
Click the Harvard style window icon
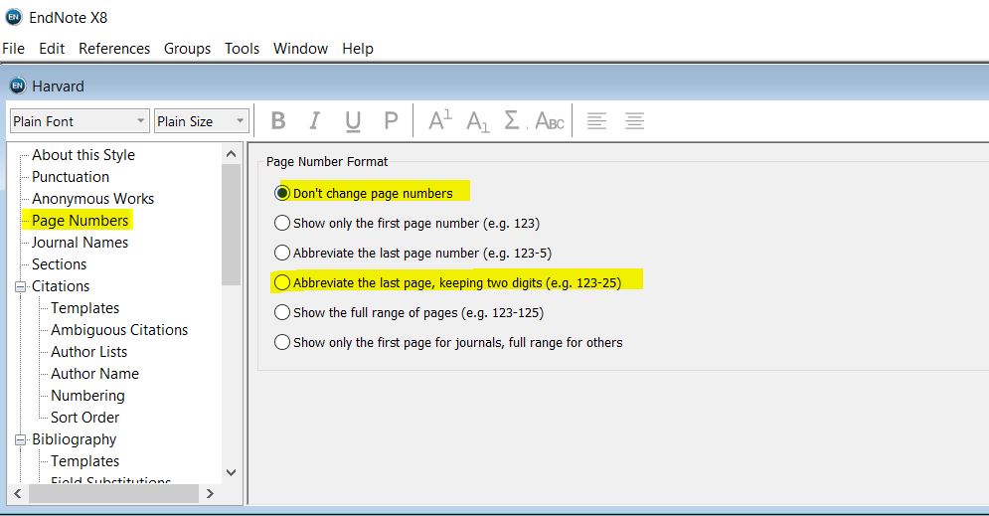pos(18,86)
